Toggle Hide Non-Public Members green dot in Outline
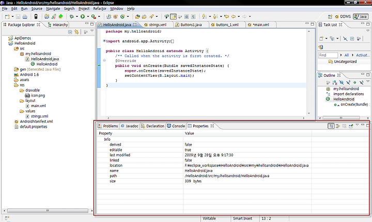Image resolution: width=372 pixels, height=222 pixels. point(354,82)
